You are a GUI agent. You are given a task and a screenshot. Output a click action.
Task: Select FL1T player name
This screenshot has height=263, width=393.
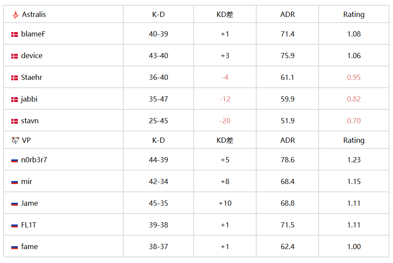coord(29,225)
